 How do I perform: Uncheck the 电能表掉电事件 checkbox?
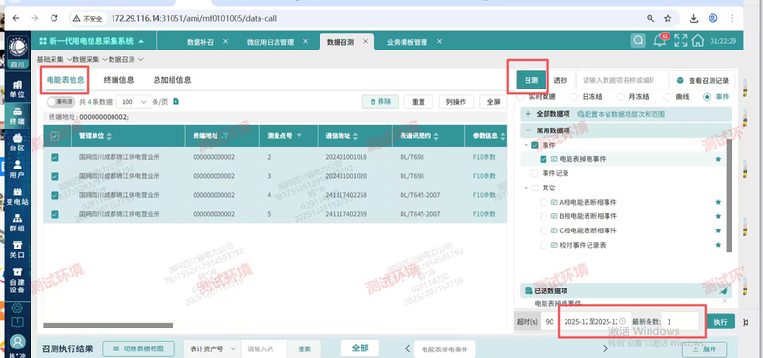click(x=544, y=159)
